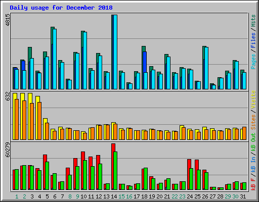
Task: Select weekend day label '9'
Action: pos(77,196)
